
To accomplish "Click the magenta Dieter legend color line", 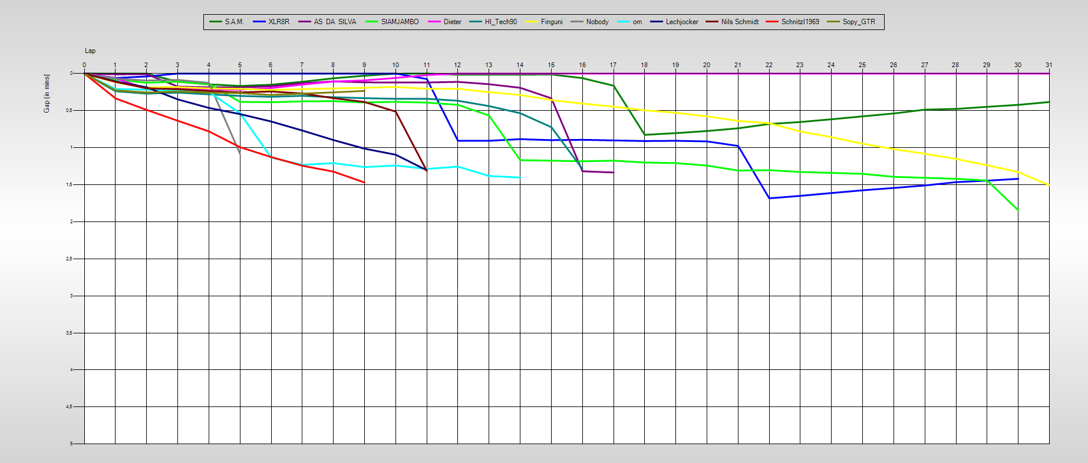I will pyautogui.click(x=434, y=22).
